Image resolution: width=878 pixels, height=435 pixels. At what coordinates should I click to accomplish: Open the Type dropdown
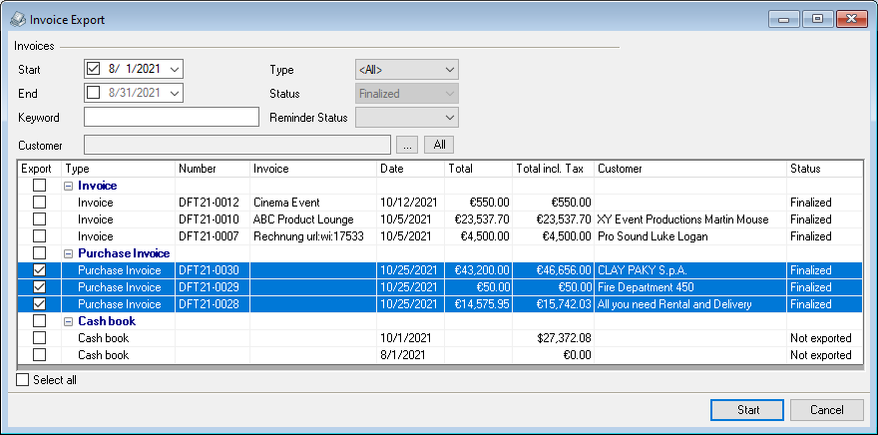[449, 70]
